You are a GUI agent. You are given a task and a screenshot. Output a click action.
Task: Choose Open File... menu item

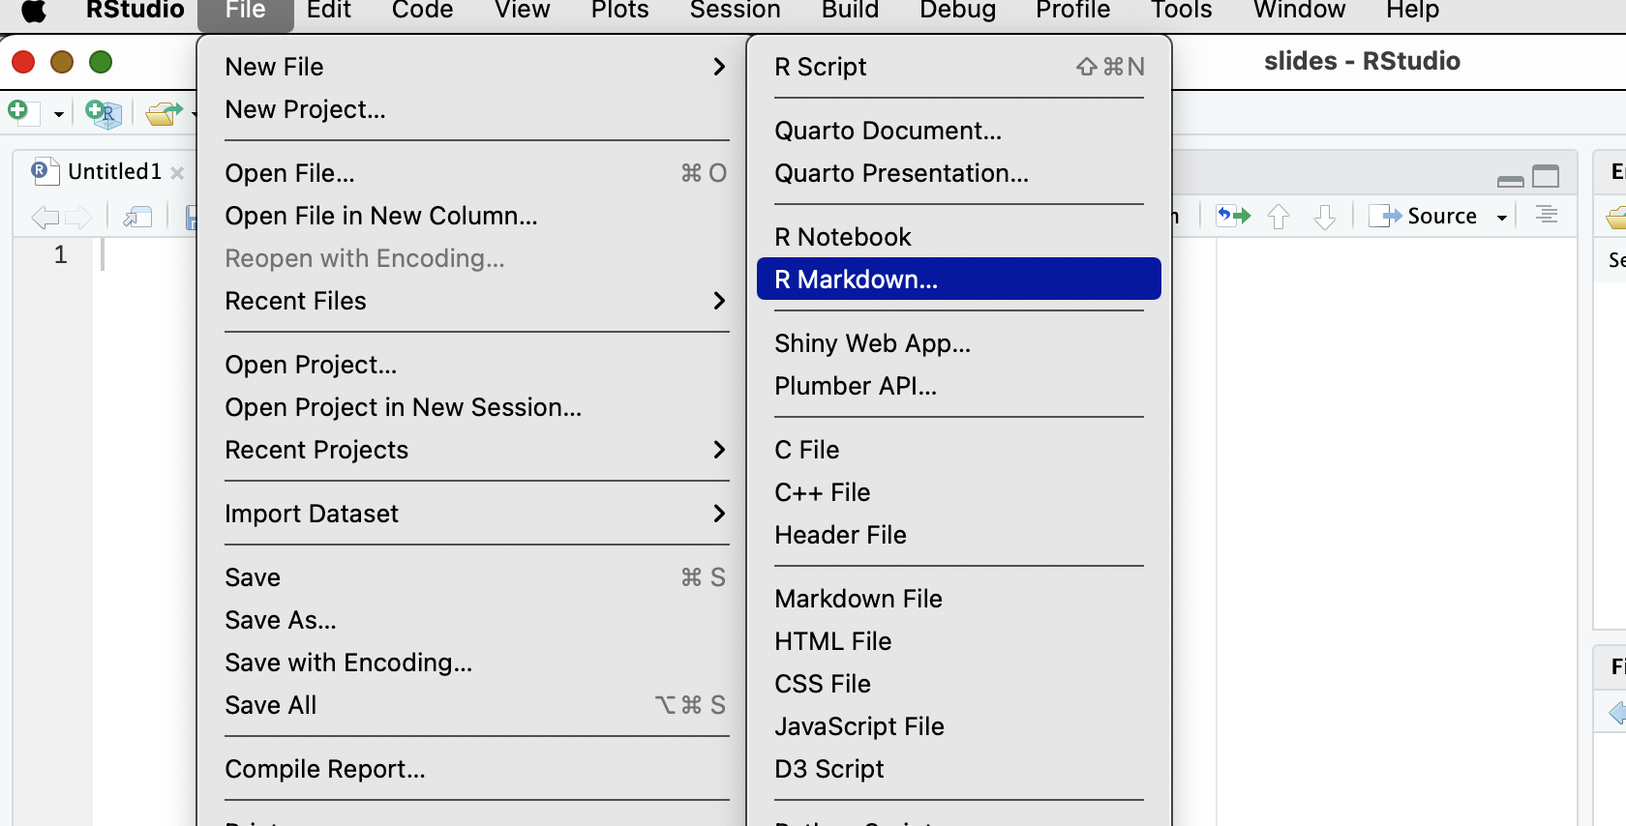pyautogui.click(x=476, y=173)
